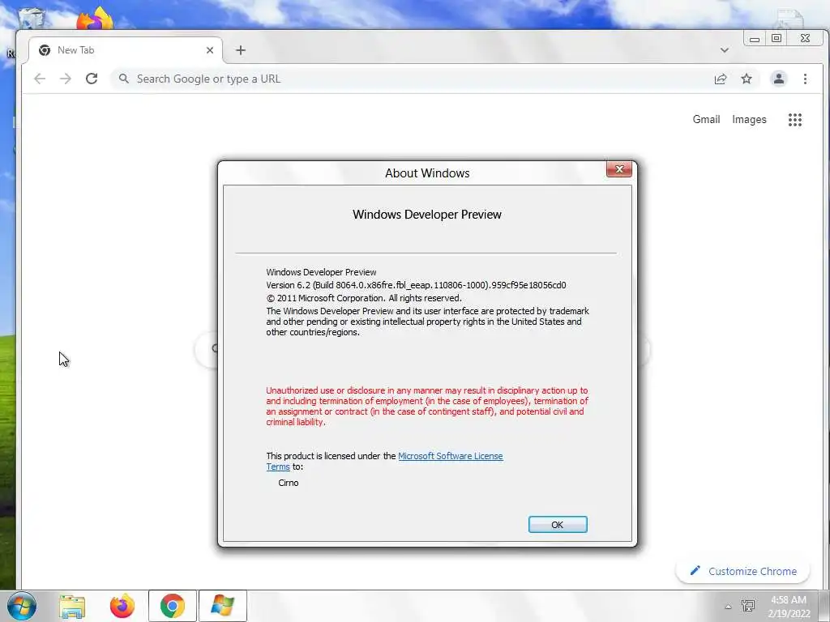The width and height of the screenshot is (830, 622).
Task: Click the Chrome back arrow
Action: (40, 79)
